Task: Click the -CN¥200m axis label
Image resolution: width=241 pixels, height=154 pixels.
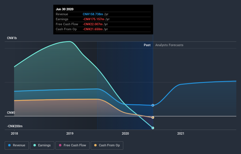Action: click(15, 126)
